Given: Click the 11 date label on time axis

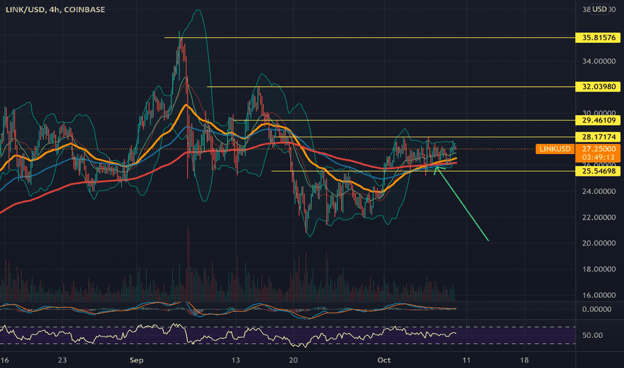Looking at the screenshot, I should pyautogui.click(x=466, y=360).
